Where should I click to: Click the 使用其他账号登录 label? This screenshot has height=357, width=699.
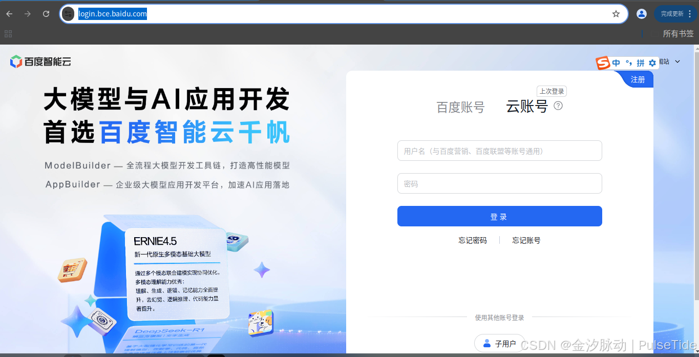click(x=499, y=318)
